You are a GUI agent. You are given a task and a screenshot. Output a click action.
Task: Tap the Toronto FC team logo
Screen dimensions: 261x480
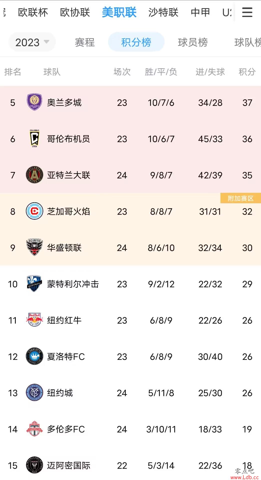point(34,429)
